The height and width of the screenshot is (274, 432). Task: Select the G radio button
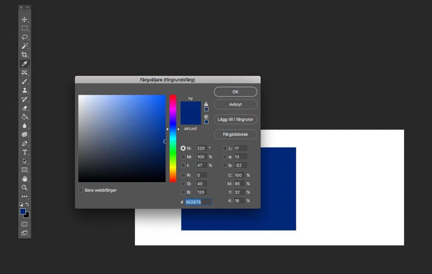(x=183, y=184)
